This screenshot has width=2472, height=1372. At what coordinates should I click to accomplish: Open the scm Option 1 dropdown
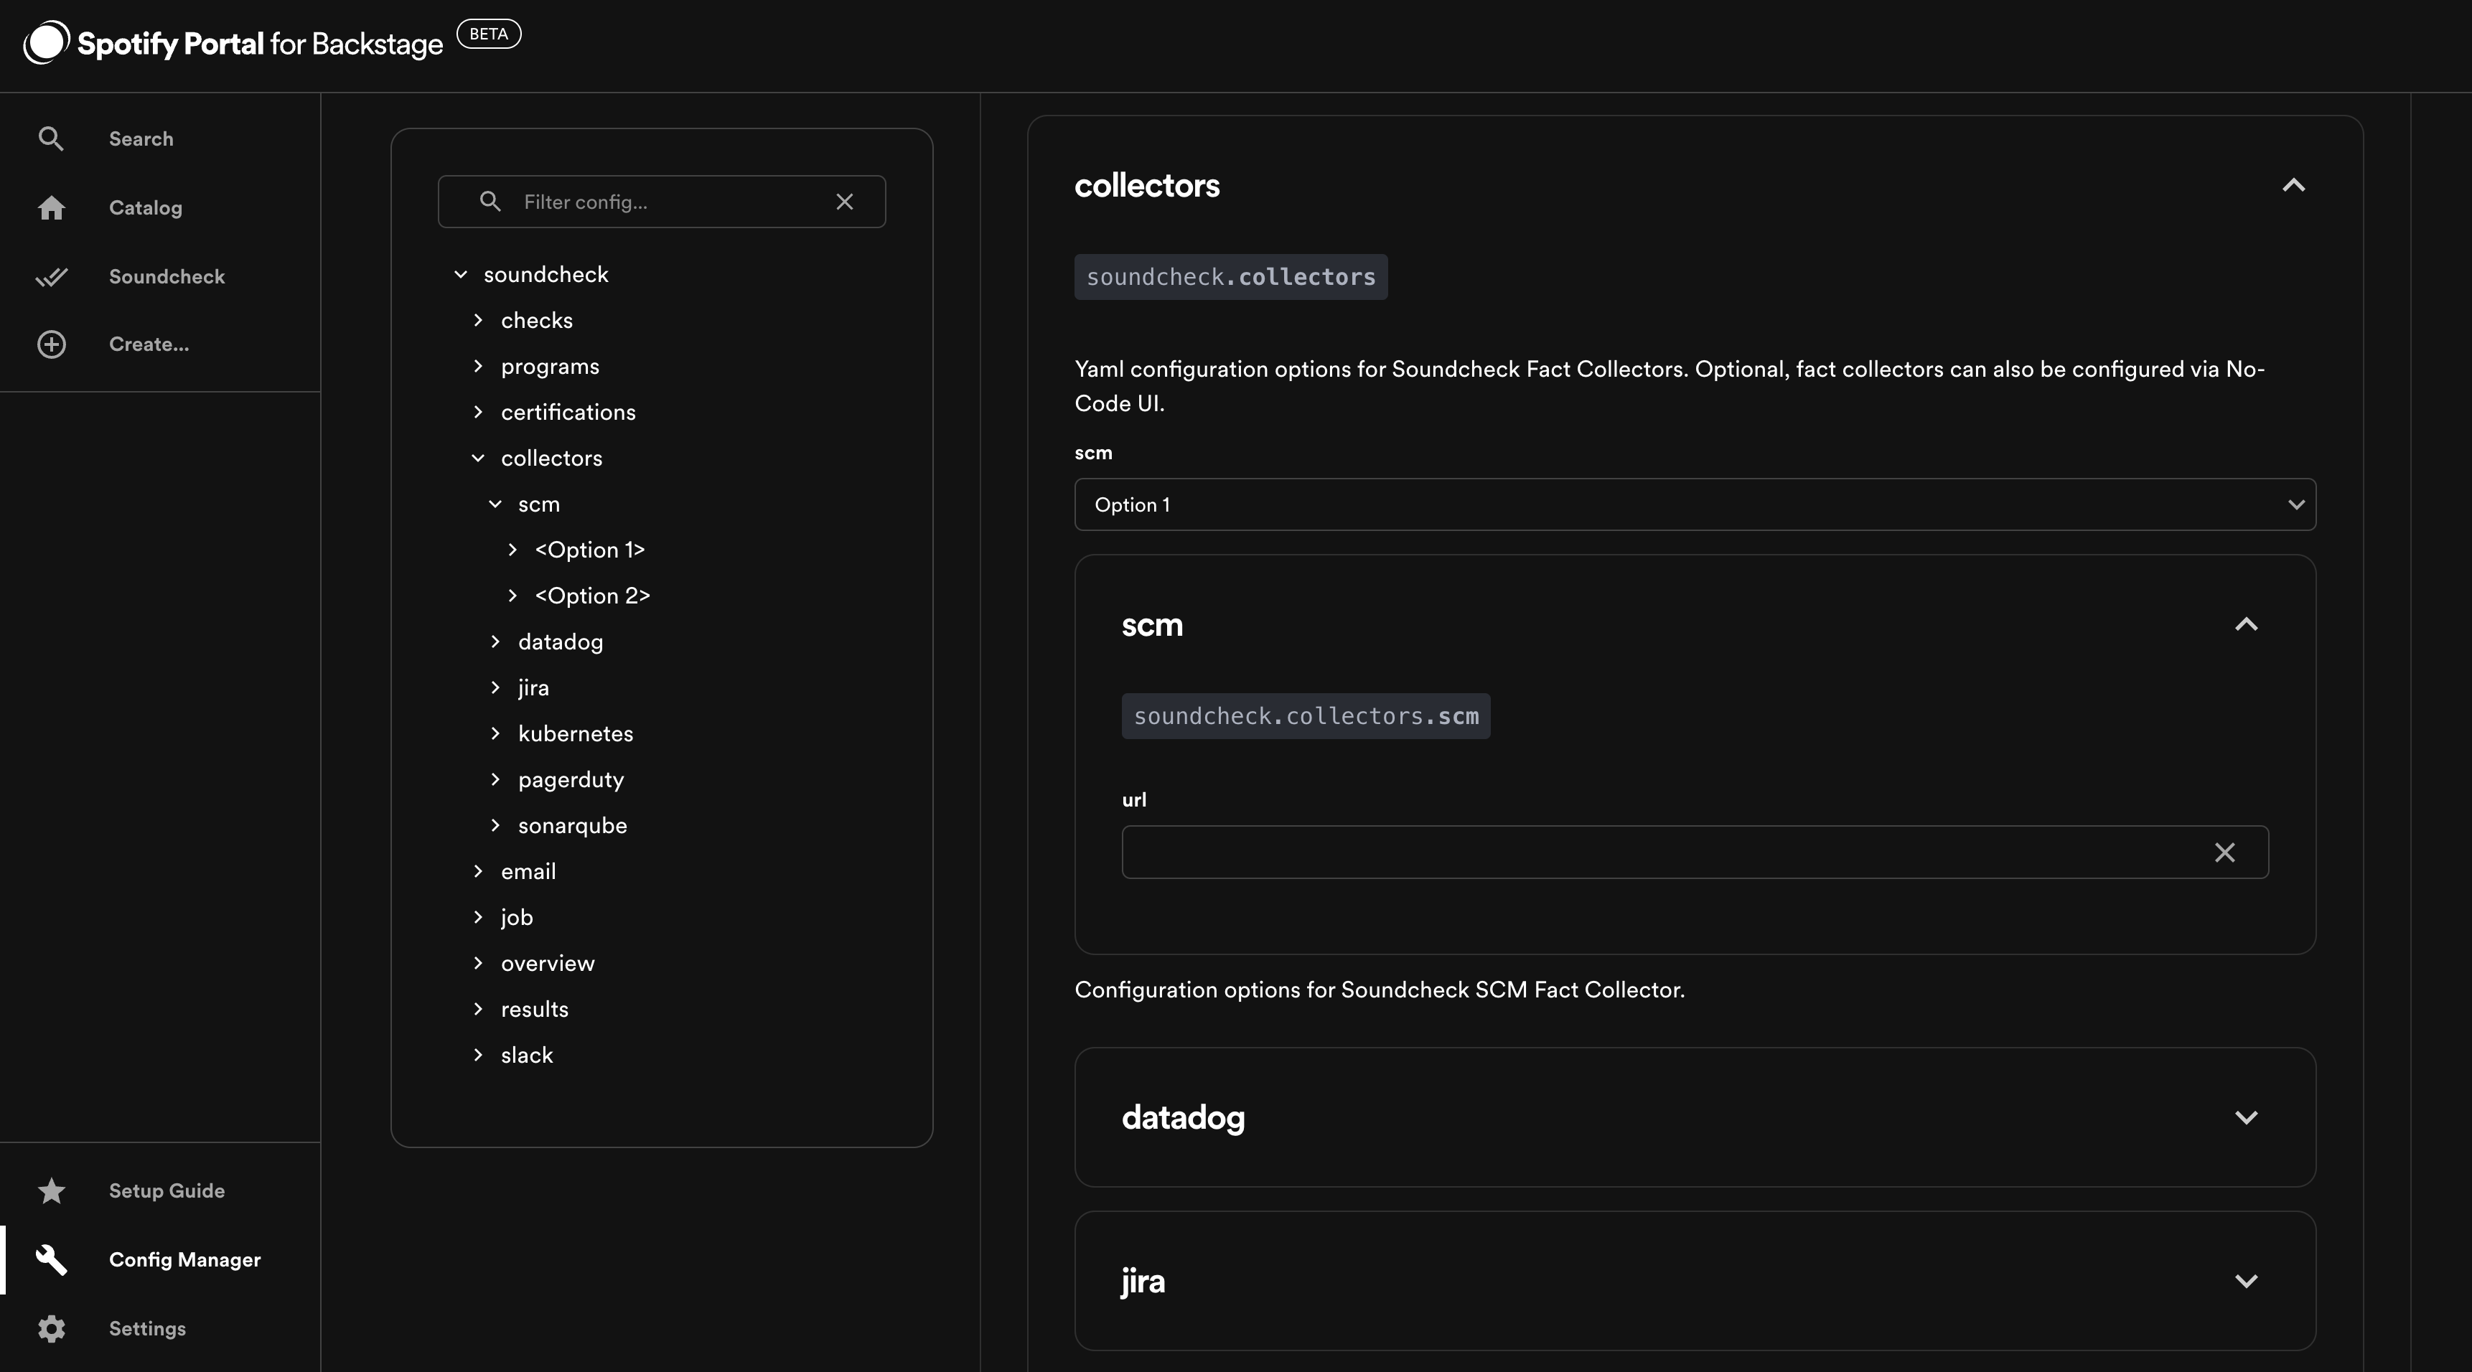1695,504
